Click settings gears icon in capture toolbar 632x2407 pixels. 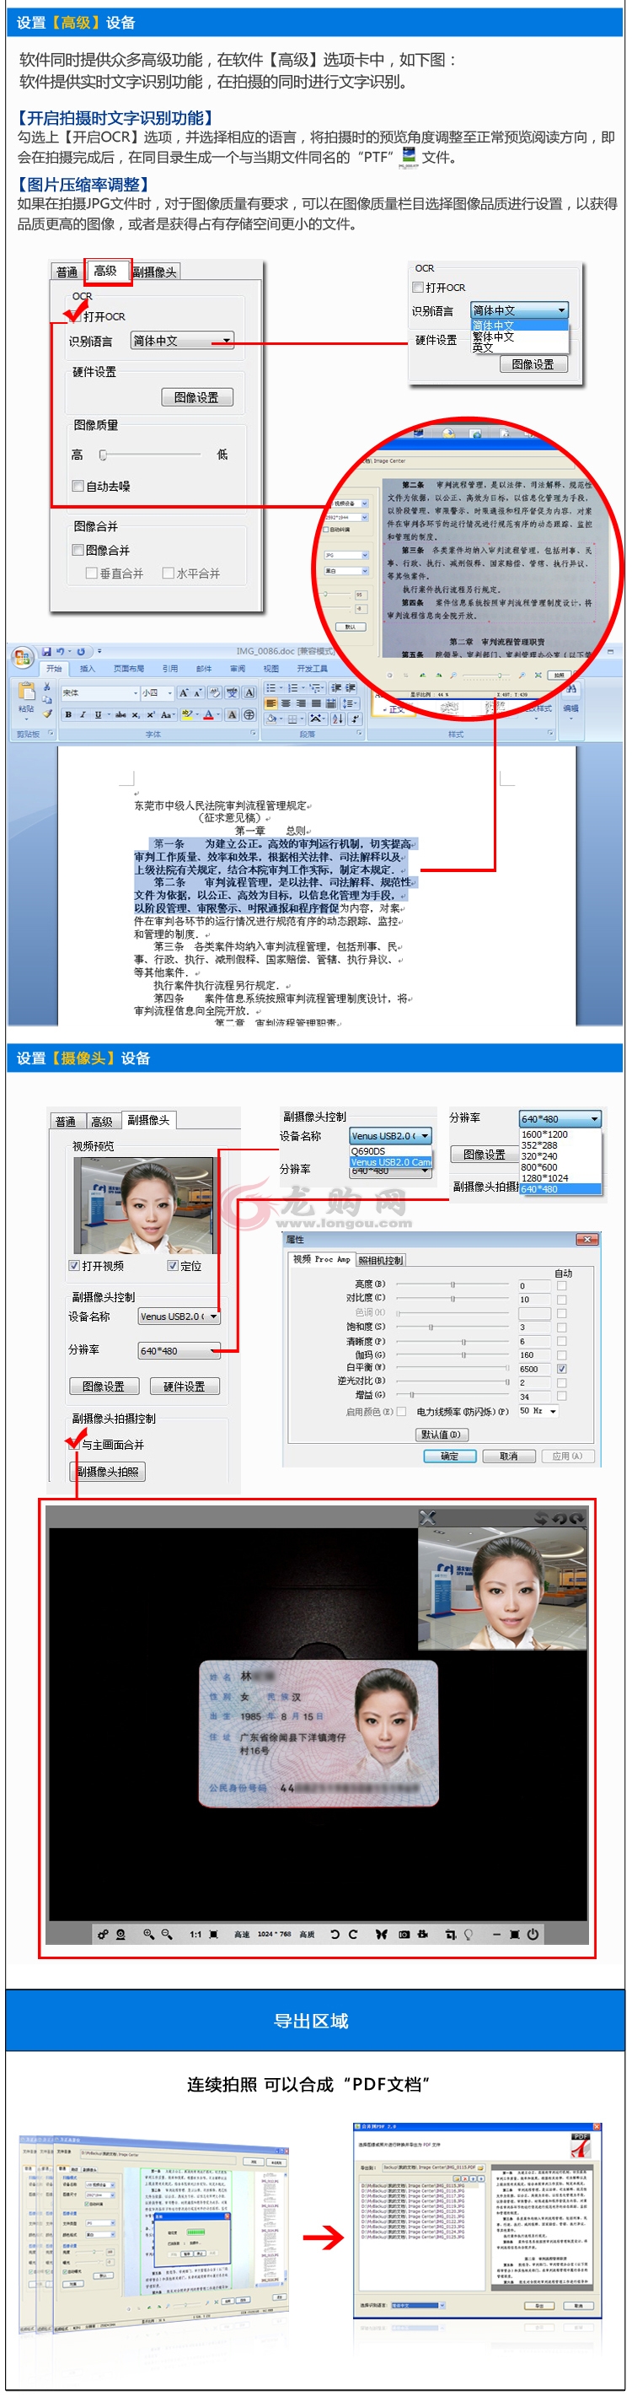click(103, 1934)
